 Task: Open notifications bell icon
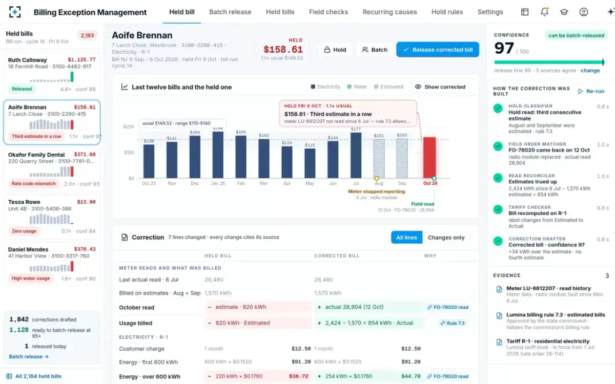pyautogui.click(x=544, y=12)
